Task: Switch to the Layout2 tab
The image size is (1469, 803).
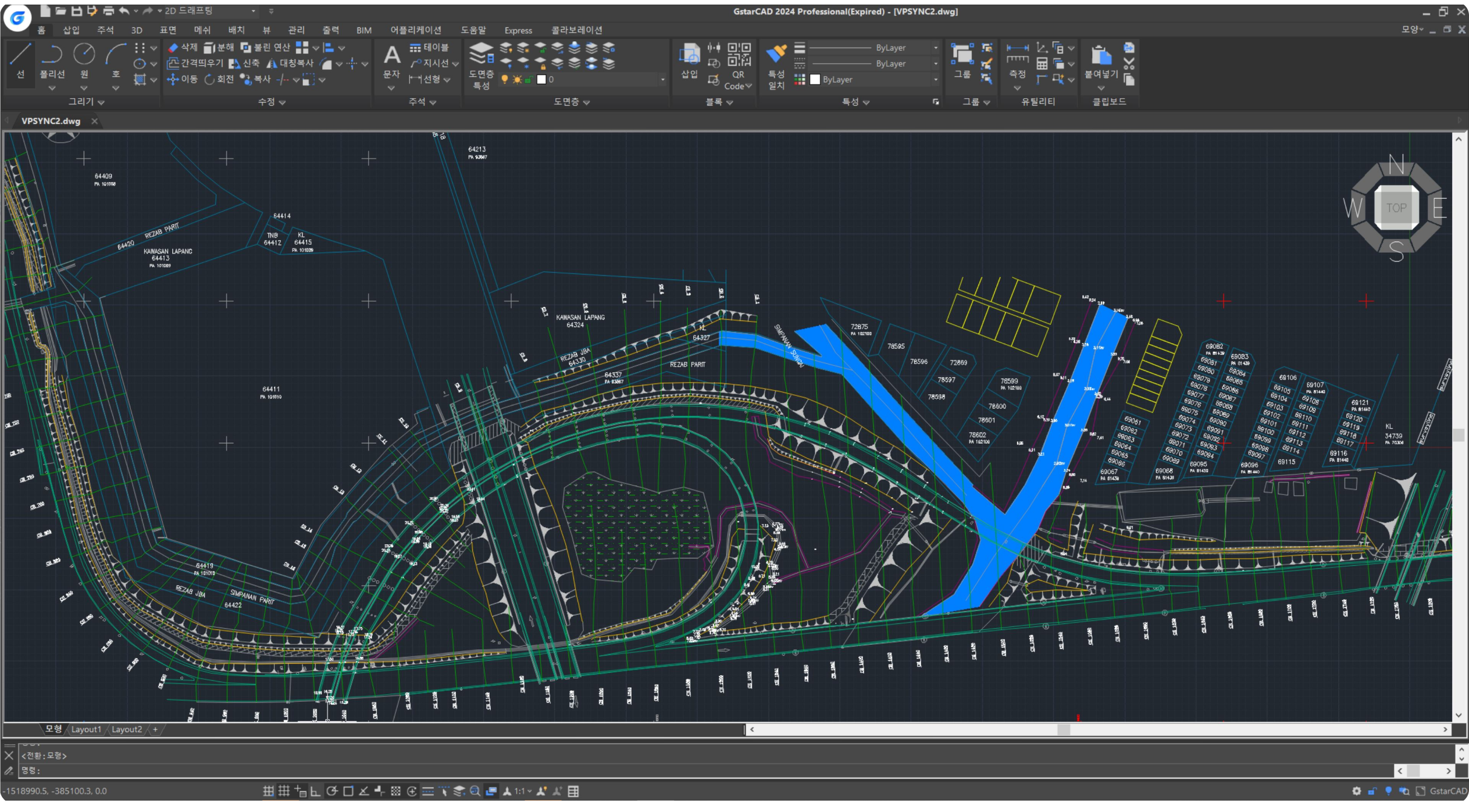Action: [127, 729]
